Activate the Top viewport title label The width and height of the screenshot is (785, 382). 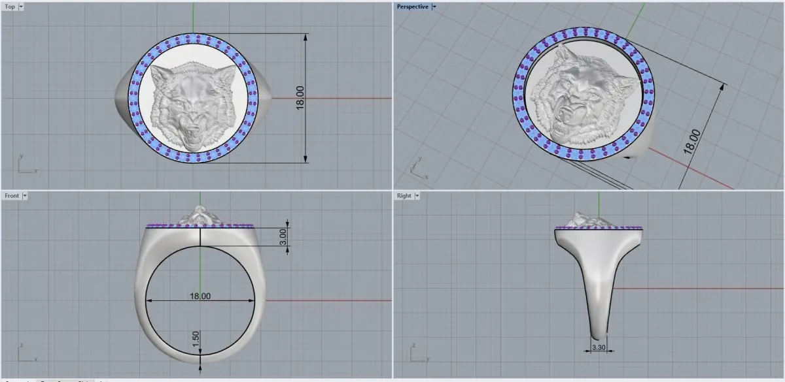tap(10, 7)
